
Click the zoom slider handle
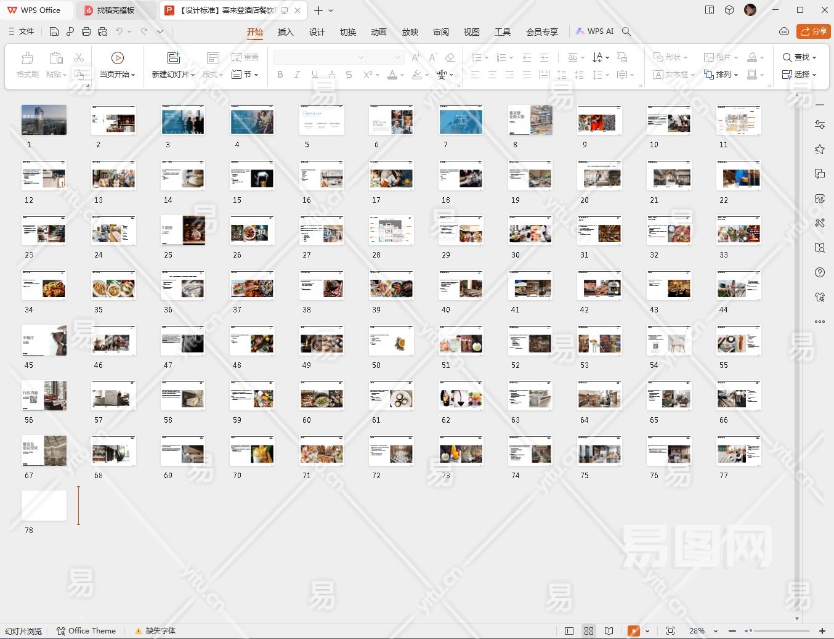click(x=750, y=631)
